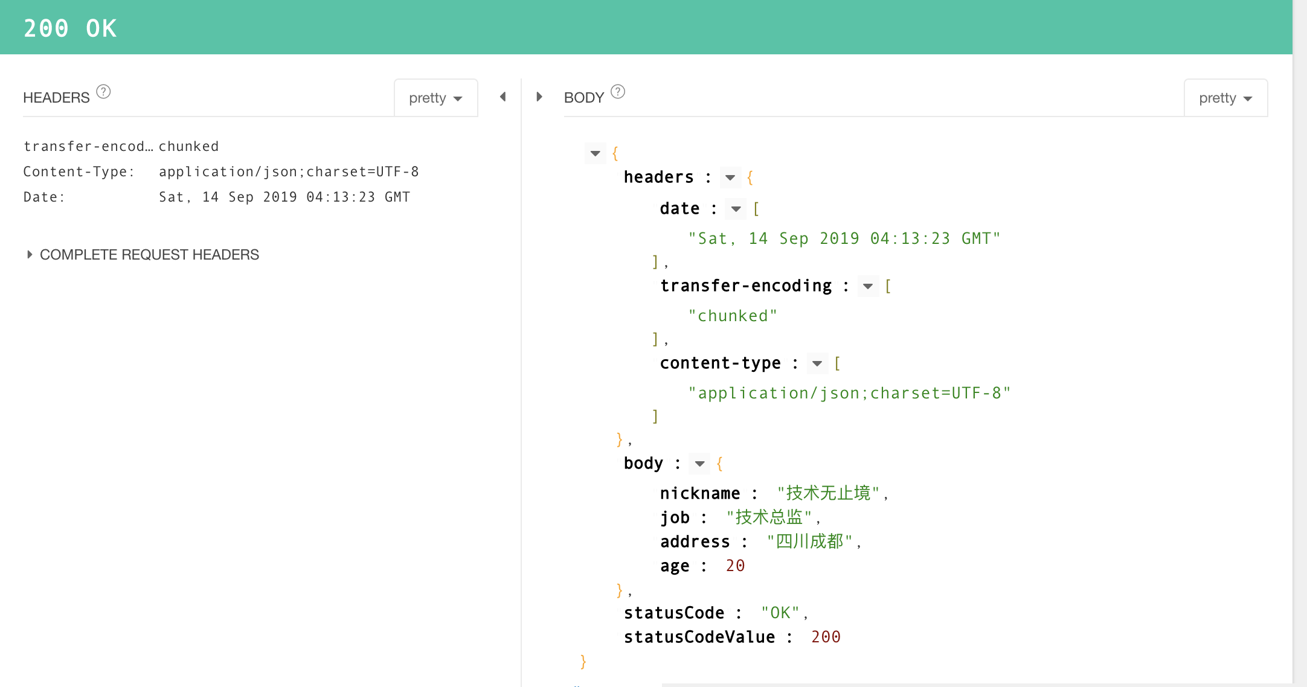
Task: Click statusCodeValue number 200
Action: (x=826, y=637)
